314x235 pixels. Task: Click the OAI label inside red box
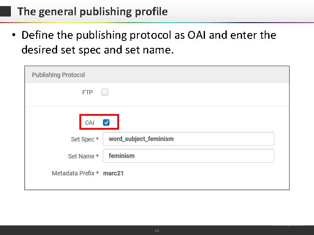click(89, 123)
